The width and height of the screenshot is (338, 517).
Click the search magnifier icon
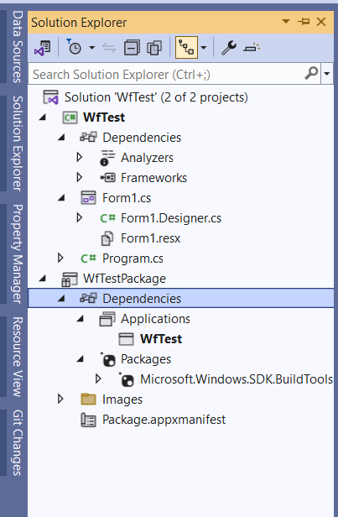[311, 73]
